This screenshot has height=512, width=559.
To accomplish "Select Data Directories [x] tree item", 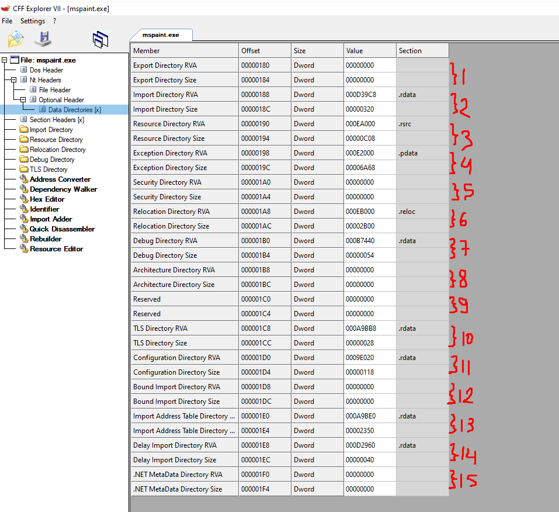I will point(75,110).
